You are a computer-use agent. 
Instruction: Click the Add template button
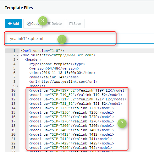click(x=14, y=24)
